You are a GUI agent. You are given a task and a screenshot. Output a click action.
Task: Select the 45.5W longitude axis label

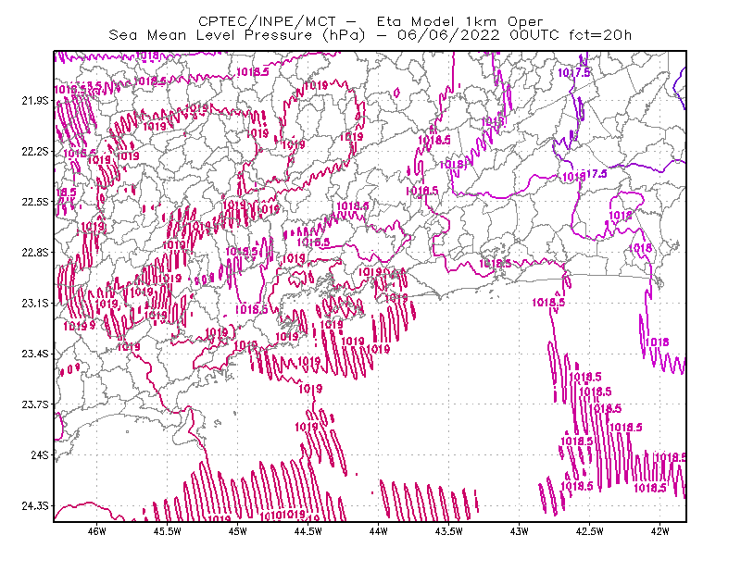click(168, 531)
